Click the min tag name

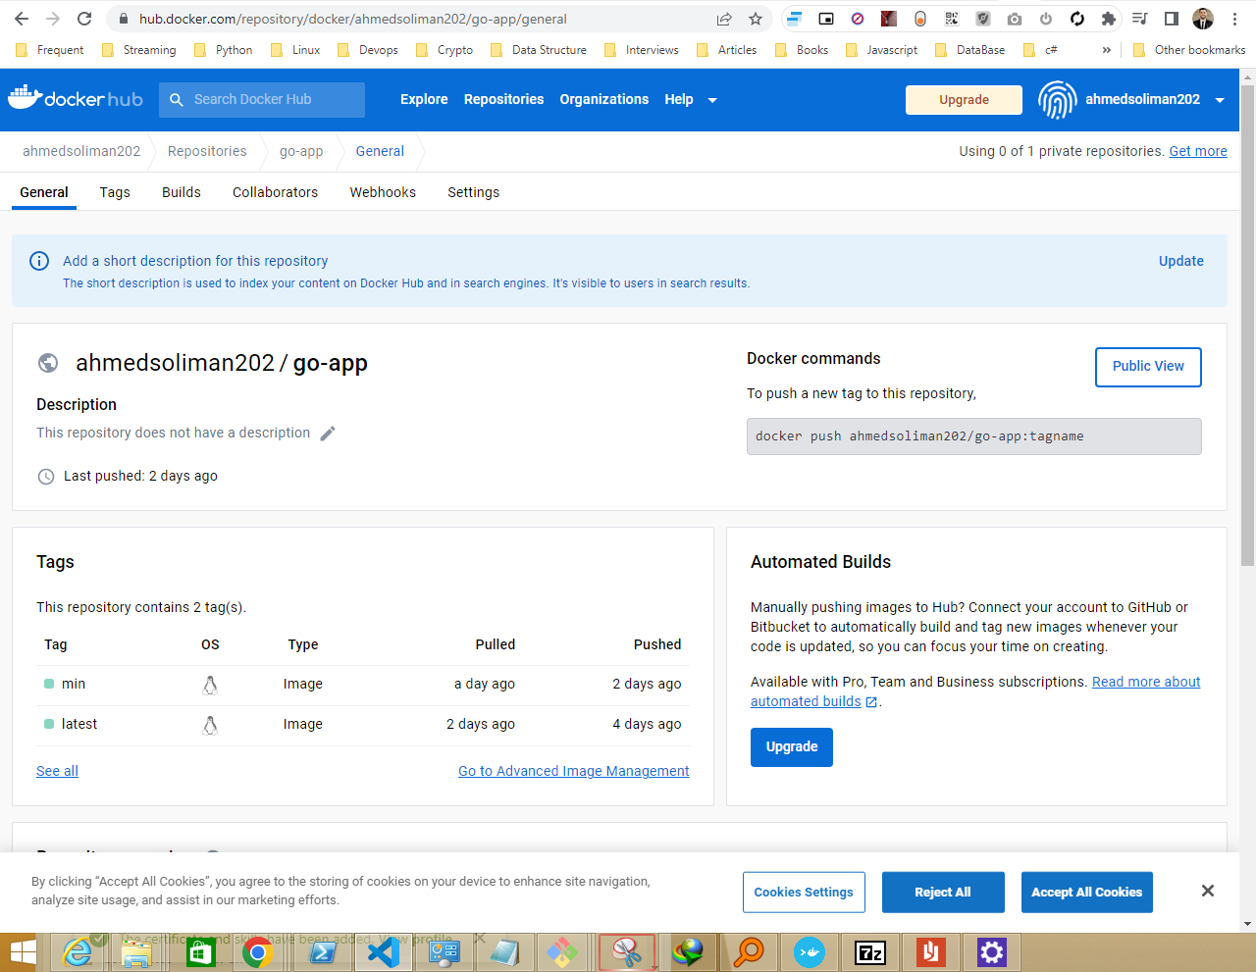[74, 684]
